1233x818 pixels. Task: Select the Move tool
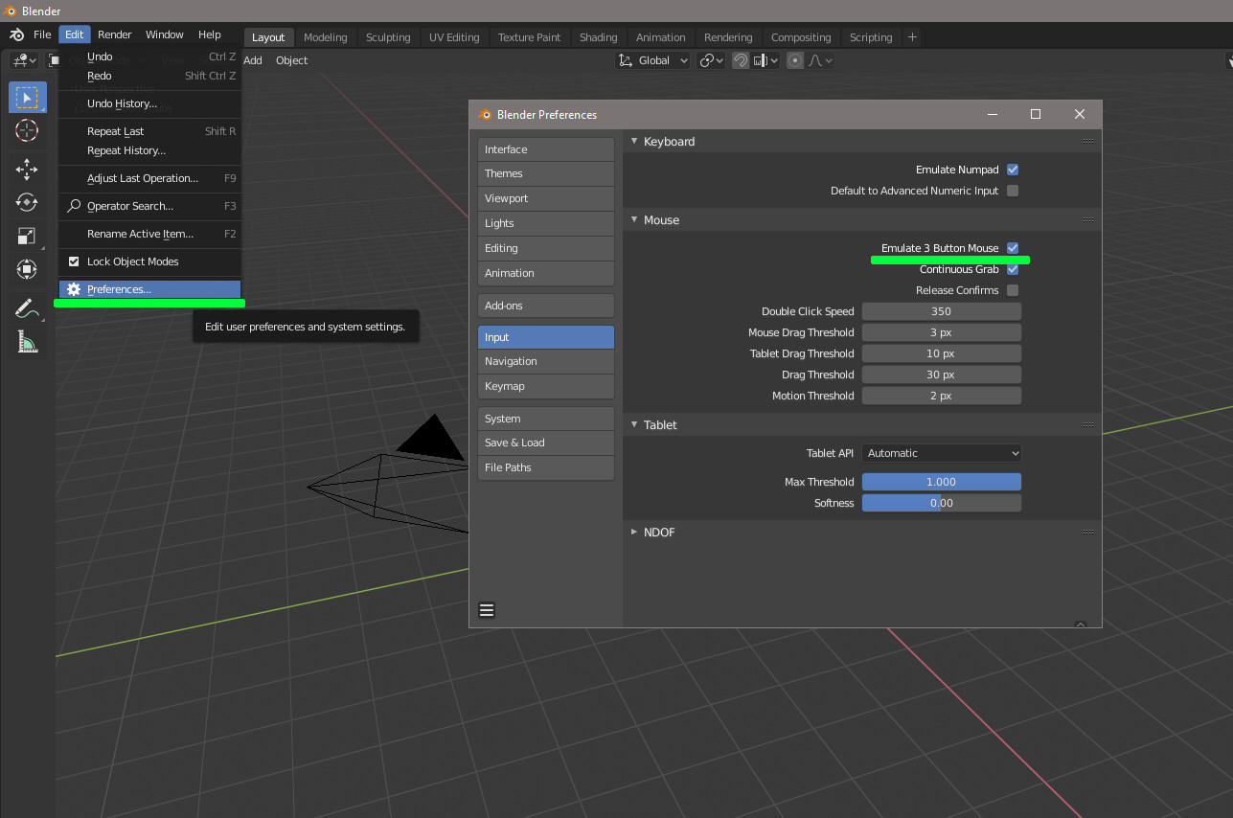coord(27,170)
